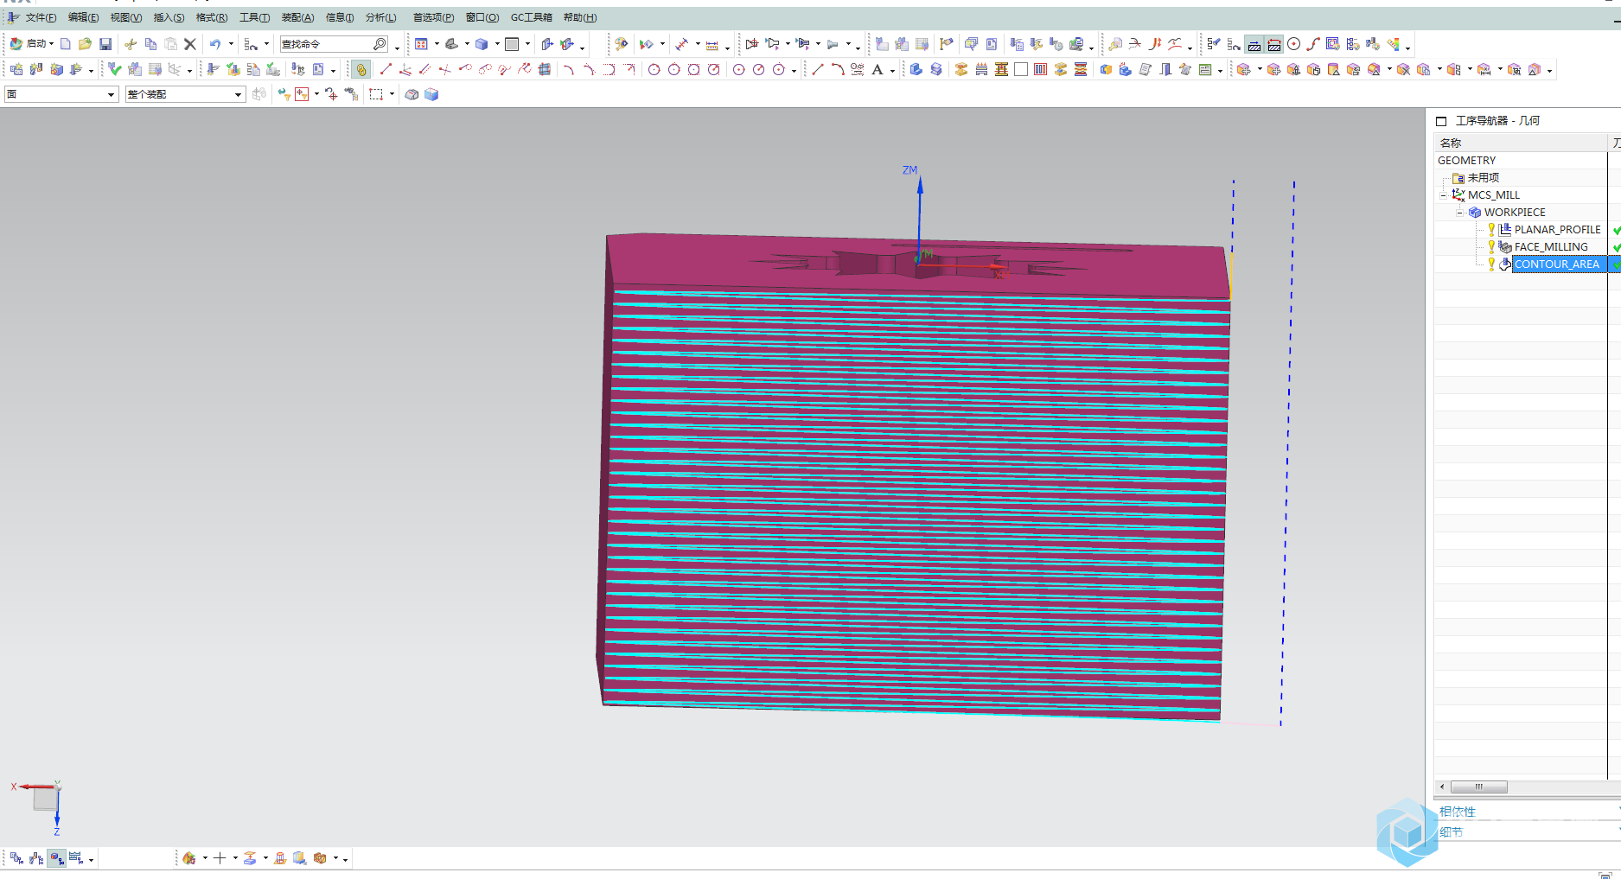Open the box-selection mode dropdown arrow
Image resolution: width=1621 pixels, height=879 pixels.
tap(392, 94)
